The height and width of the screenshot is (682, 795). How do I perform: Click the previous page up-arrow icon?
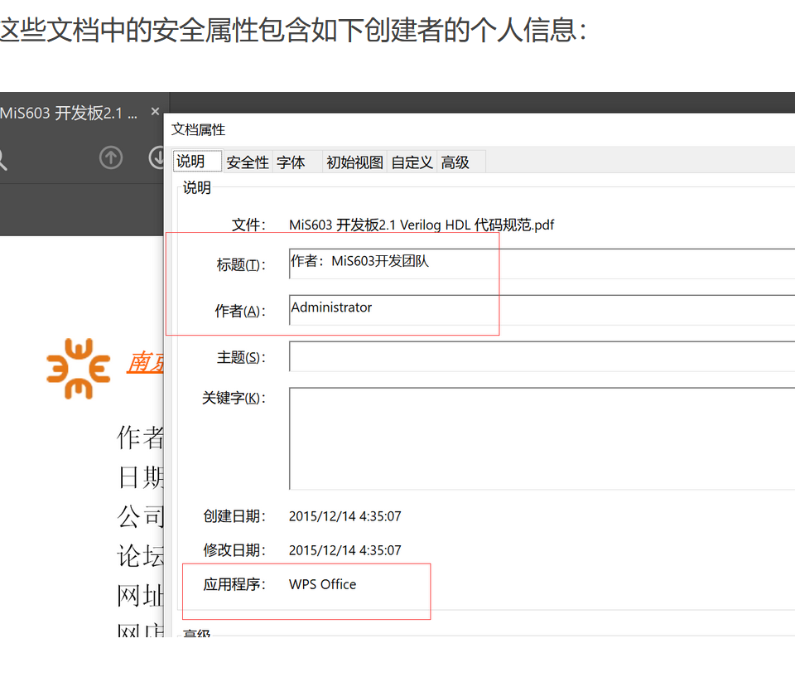coord(110,157)
